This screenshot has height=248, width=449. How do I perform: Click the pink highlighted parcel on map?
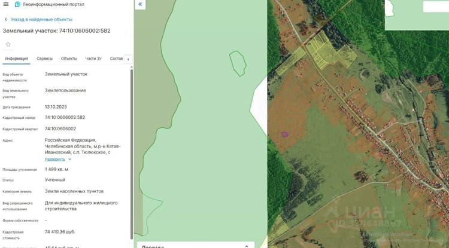(x=284, y=134)
